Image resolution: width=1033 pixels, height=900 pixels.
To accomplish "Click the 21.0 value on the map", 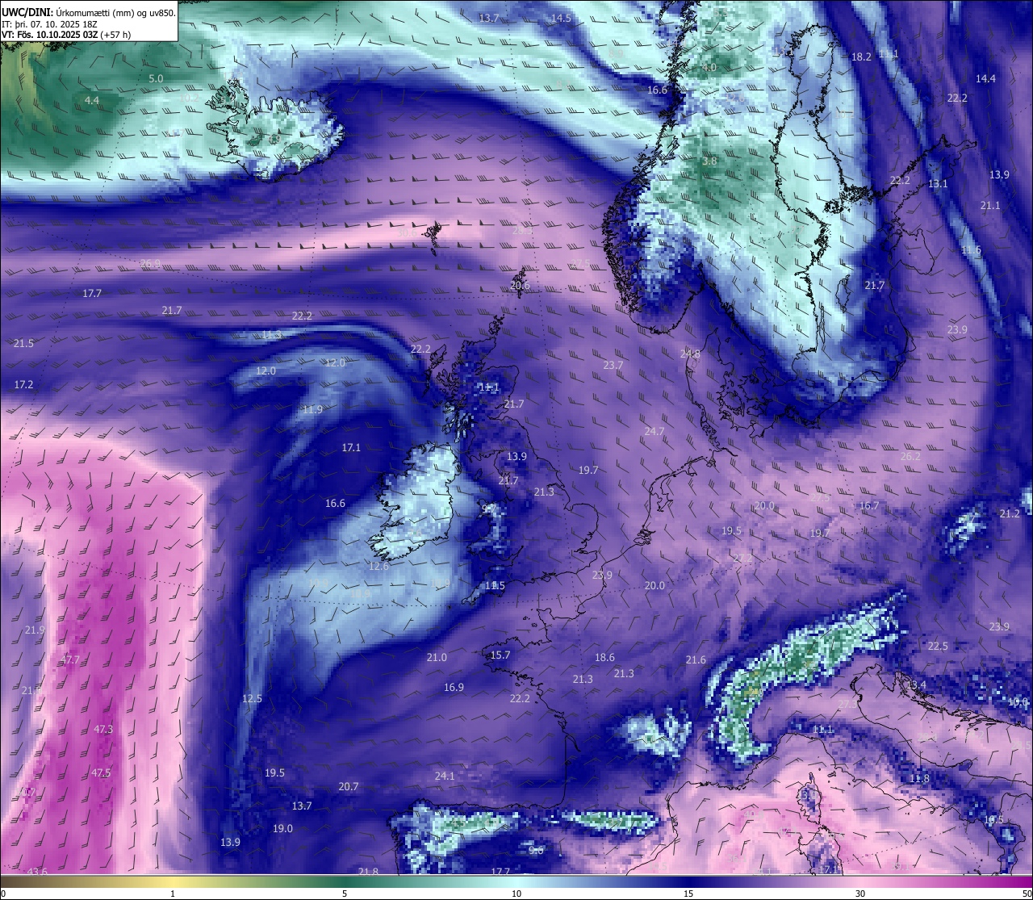I will pyautogui.click(x=437, y=657).
